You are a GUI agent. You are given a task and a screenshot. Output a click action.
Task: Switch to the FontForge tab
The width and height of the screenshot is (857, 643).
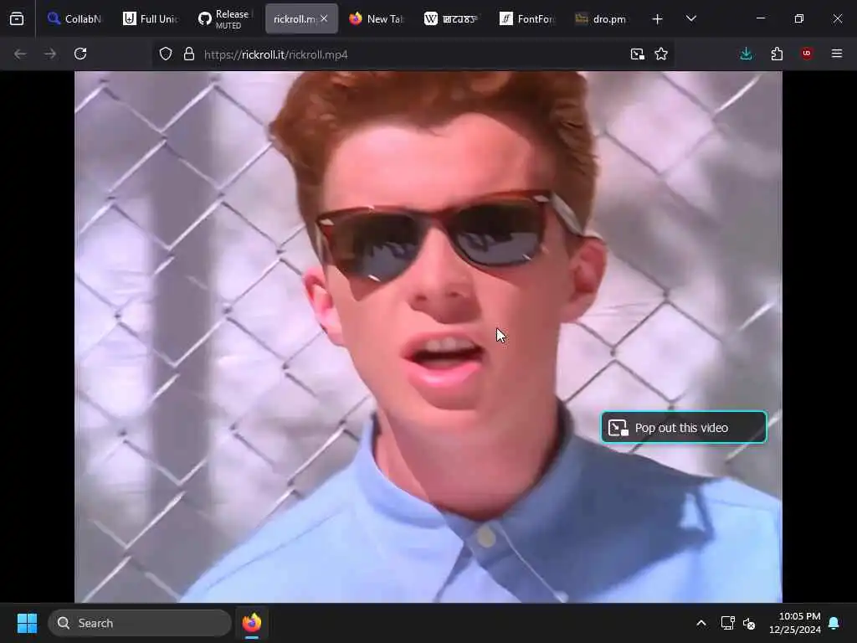point(527,19)
